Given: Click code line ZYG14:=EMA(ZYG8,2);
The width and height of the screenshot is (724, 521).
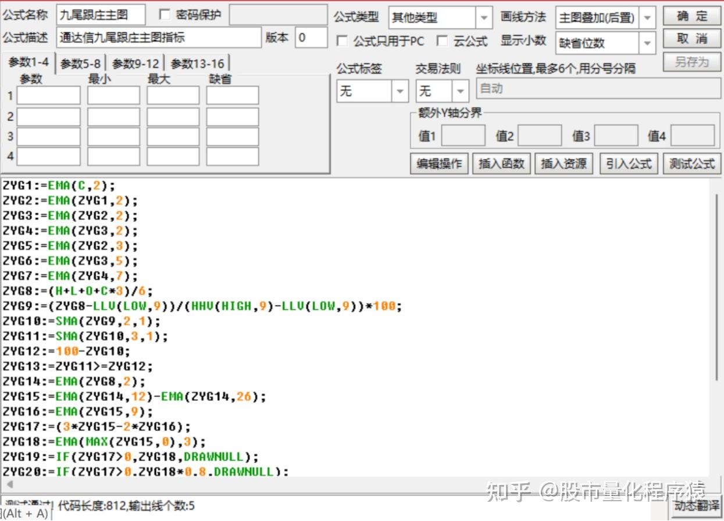Looking at the screenshot, I should pos(74,382).
